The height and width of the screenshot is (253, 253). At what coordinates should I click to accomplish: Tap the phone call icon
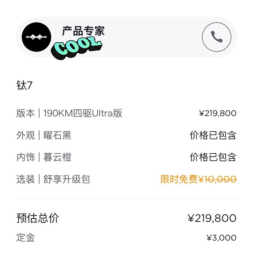click(x=217, y=37)
